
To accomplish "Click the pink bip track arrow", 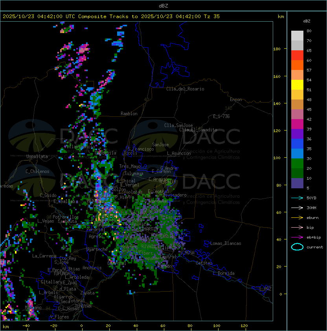I will click(297, 227).
